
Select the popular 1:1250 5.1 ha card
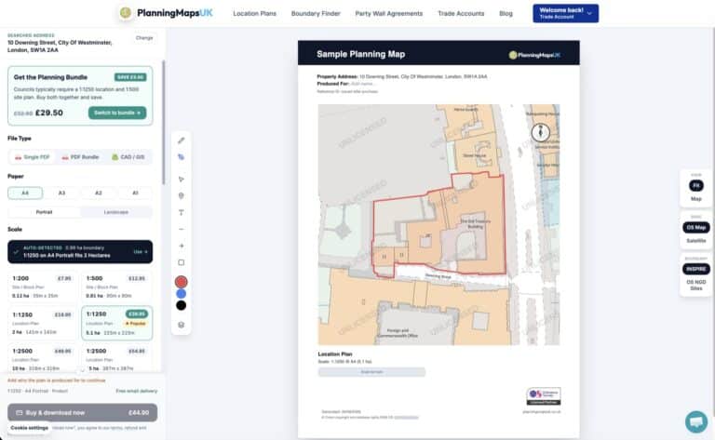click(x=116, y=323)
